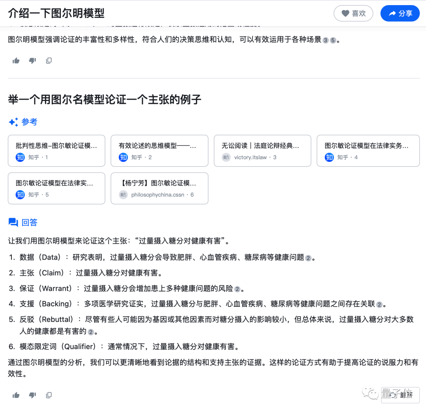Click the page title 介绍一下图尔明模型
This screenshot has width=426, height=412.
pos(56,13)
